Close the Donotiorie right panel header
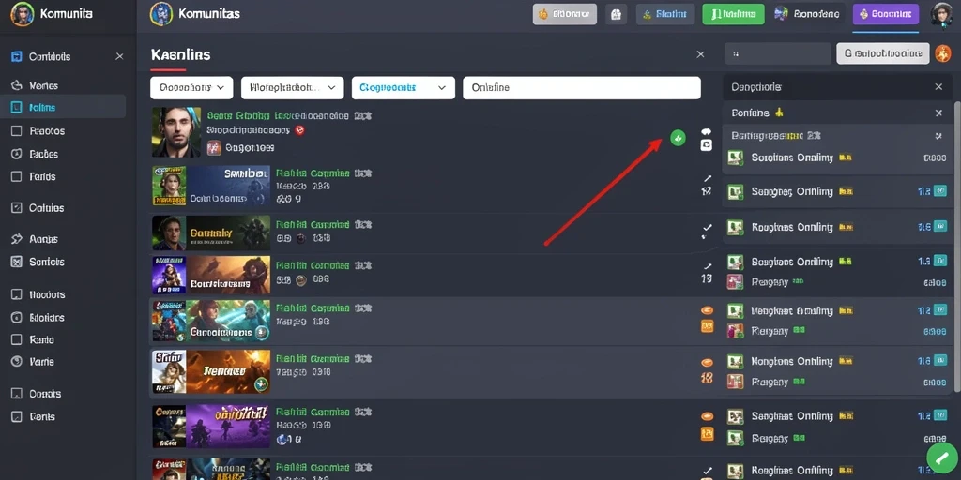The width and height of the screenshot is (961, 480). point(938,87)
